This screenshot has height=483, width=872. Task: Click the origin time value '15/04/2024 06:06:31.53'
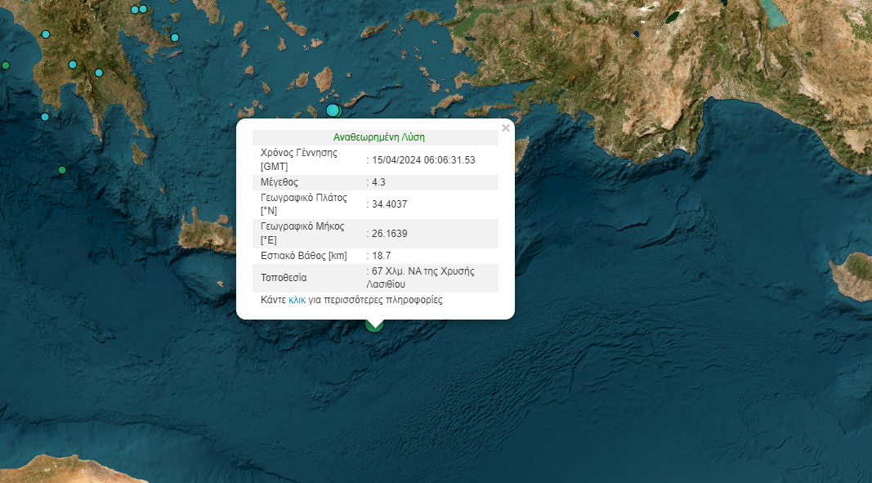pyautogui.click(x=423, y=159)
